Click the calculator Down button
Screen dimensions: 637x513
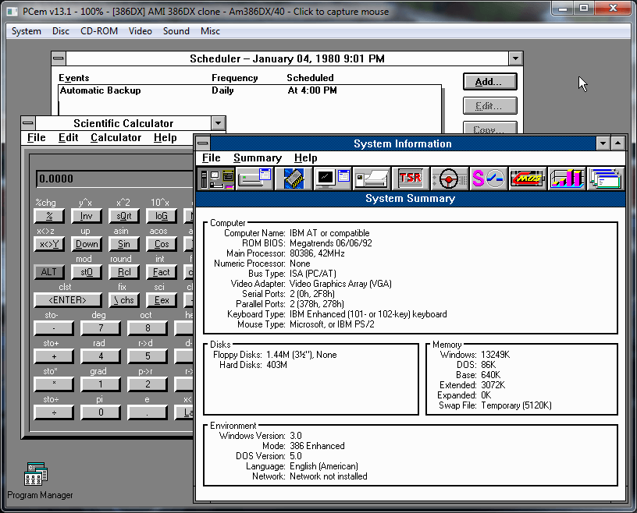point(86,244)
